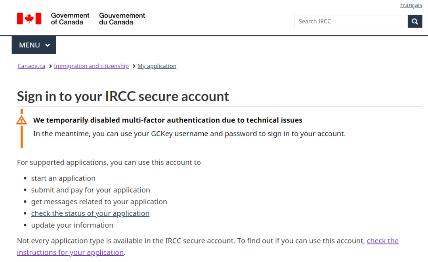Image resolution: width=428 pixels, height=262 pixels.
Task: Click the orange warning triangle icon
Action: 21,120
